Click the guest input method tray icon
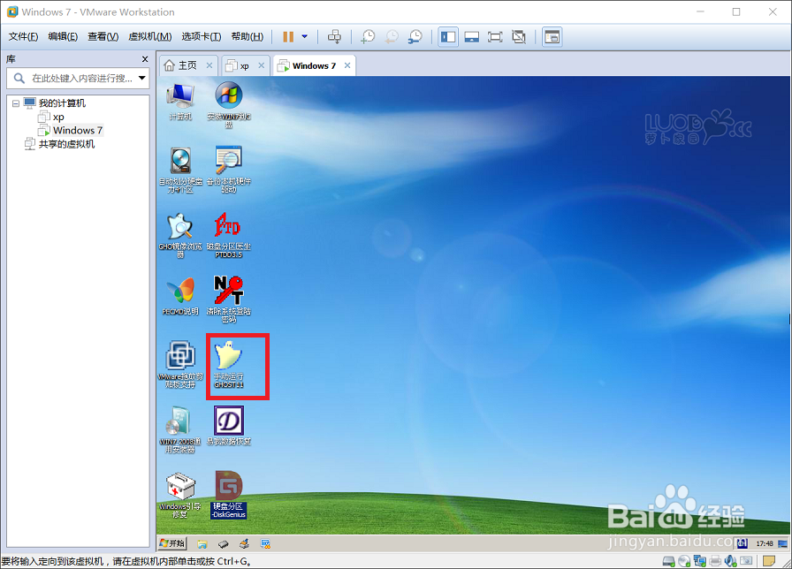792x569 pixels. point(742,543)
